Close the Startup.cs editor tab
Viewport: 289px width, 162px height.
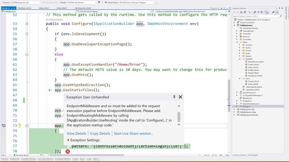[14, 8]
